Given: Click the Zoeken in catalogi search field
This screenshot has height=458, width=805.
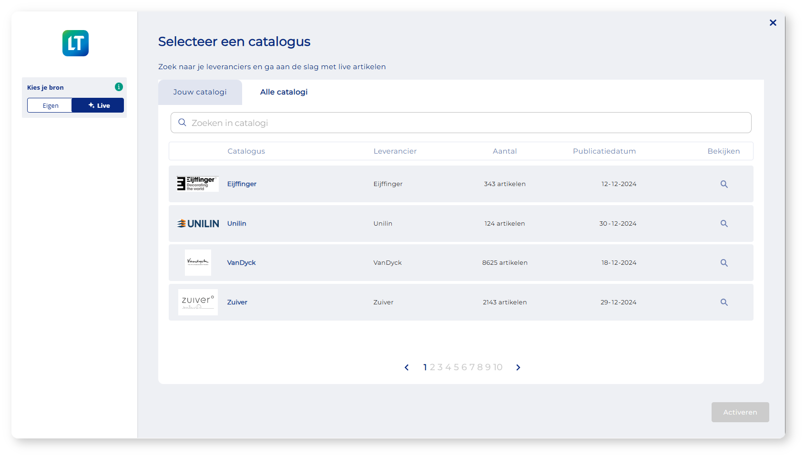Looking at the screenshot, I should pyautogui.click(x=460, y=123).
